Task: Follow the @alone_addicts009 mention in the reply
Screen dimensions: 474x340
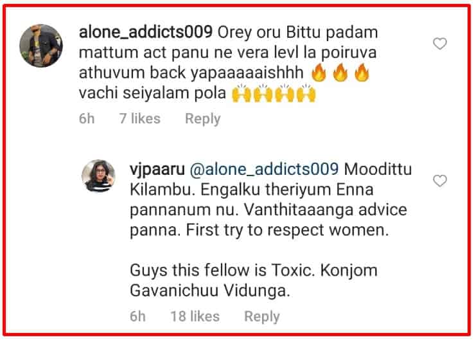Action: pyautogui.click(x=264, y=169)
